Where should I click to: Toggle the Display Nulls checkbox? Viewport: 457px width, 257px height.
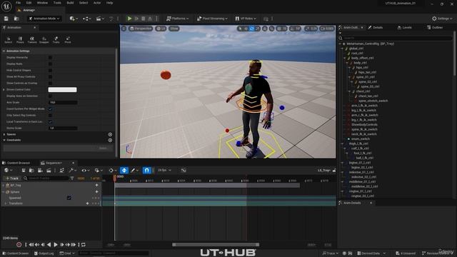50,64
